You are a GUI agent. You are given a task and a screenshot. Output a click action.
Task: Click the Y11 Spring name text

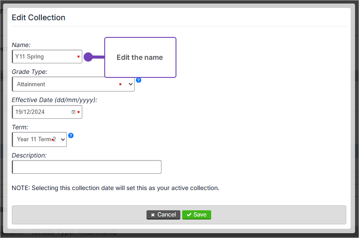(x=29, y=57)
